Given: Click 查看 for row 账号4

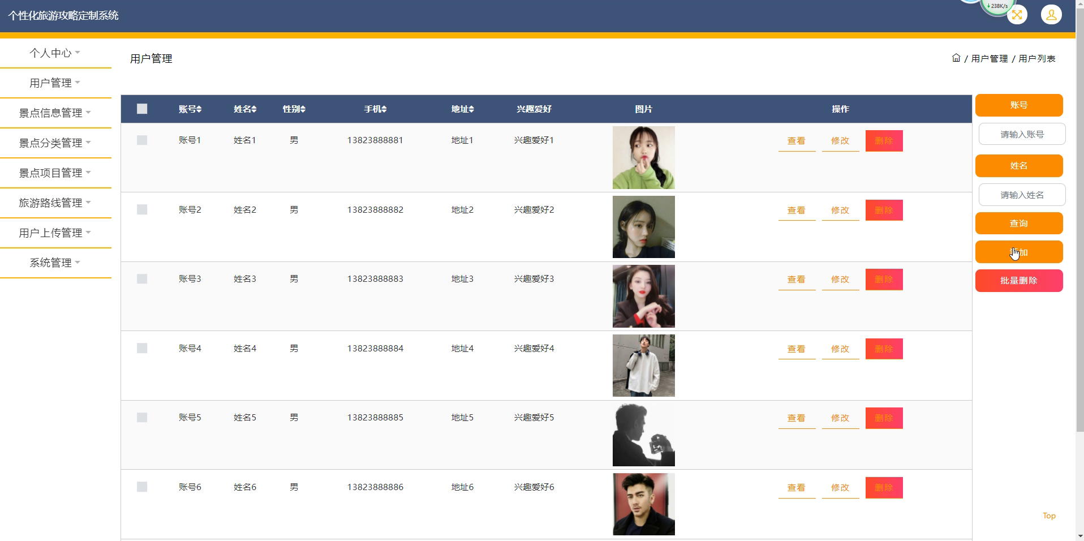Looking at the screenshot, I should click(x=797, y=349).
